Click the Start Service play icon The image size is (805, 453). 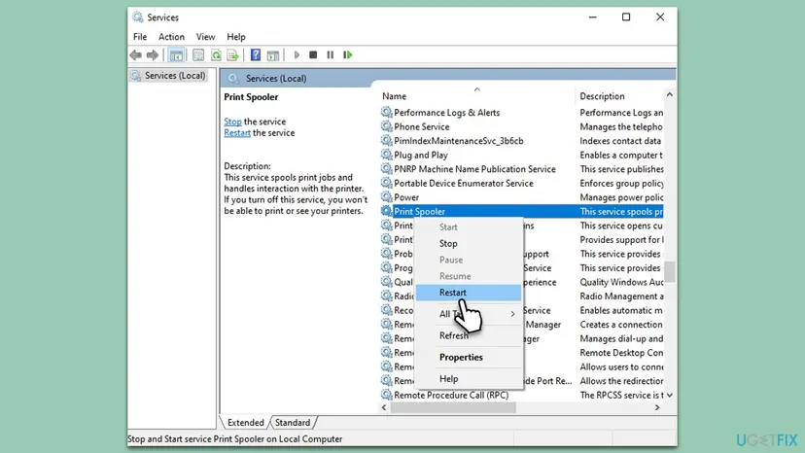point(297,55)
